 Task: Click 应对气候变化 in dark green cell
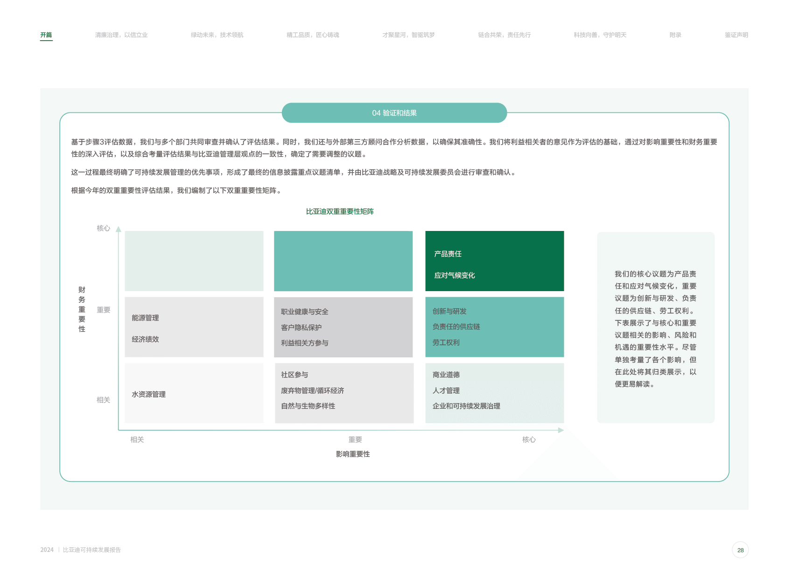(454, 275)
